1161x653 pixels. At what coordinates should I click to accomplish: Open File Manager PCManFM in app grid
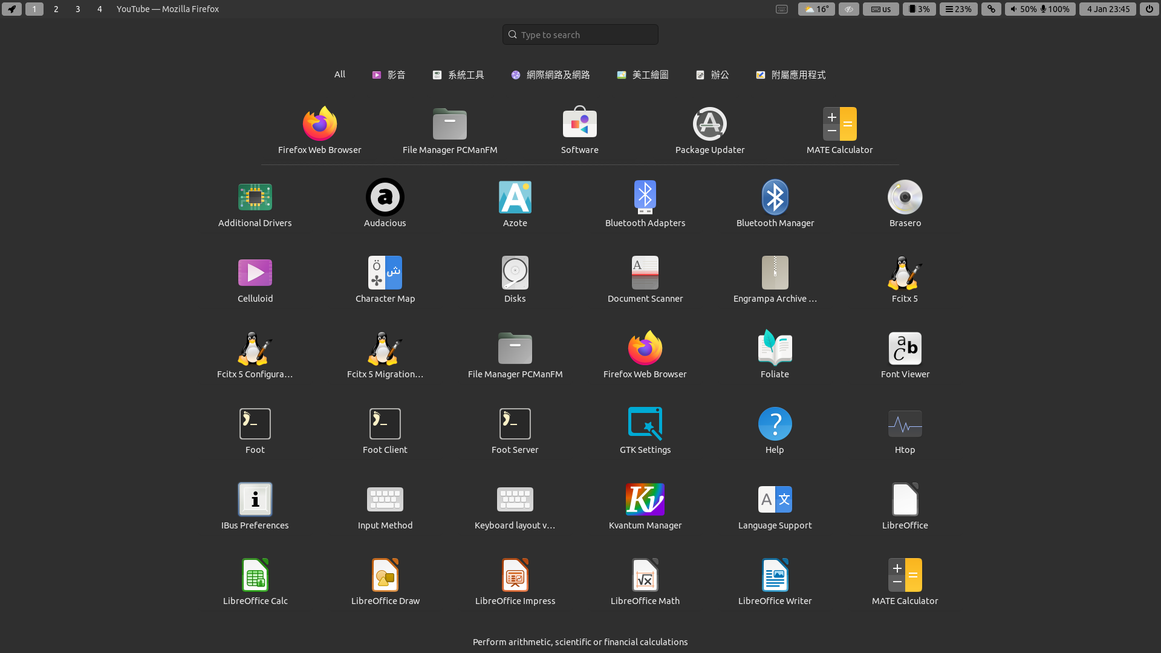click(515, 356)
